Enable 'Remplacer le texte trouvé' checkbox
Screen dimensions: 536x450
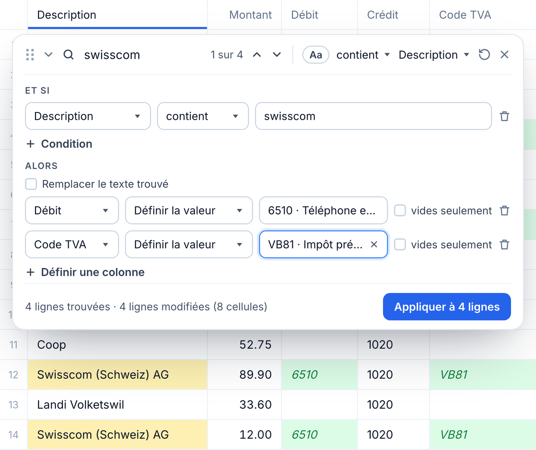[31, 184]
